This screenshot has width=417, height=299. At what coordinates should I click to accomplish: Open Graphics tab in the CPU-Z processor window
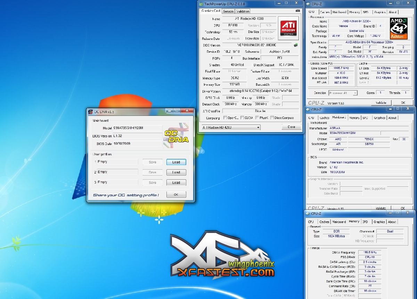[379, 12]
